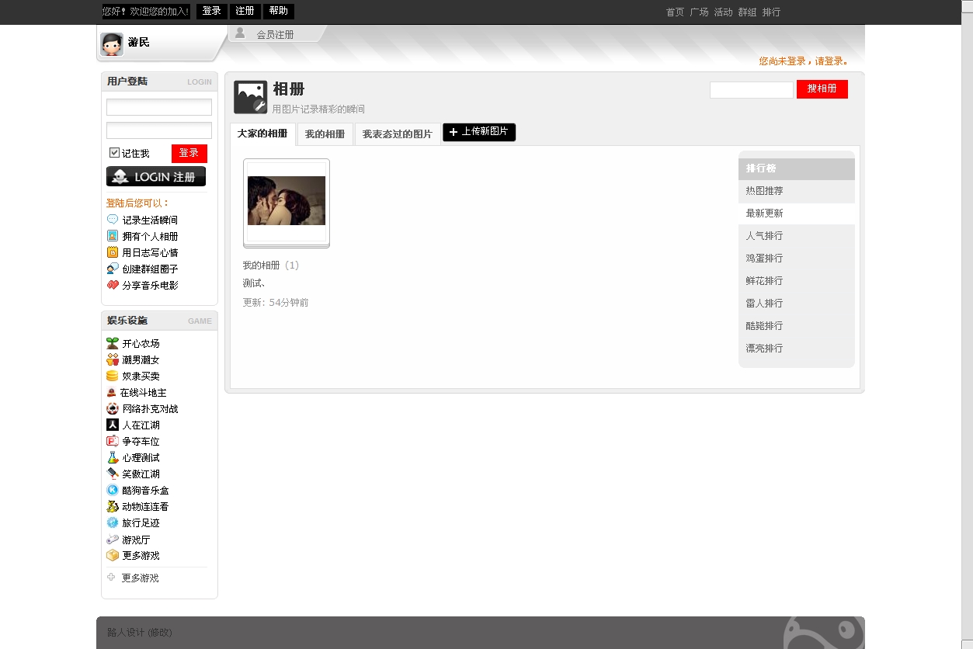Click the LOGIN 注册 banner button
The height and width of the screenshot is (649, 973).
click(x=156, y=176)
